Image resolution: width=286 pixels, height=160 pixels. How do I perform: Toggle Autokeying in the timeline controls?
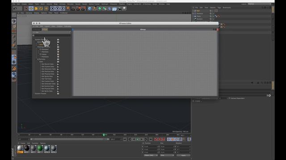coord(160,139)
